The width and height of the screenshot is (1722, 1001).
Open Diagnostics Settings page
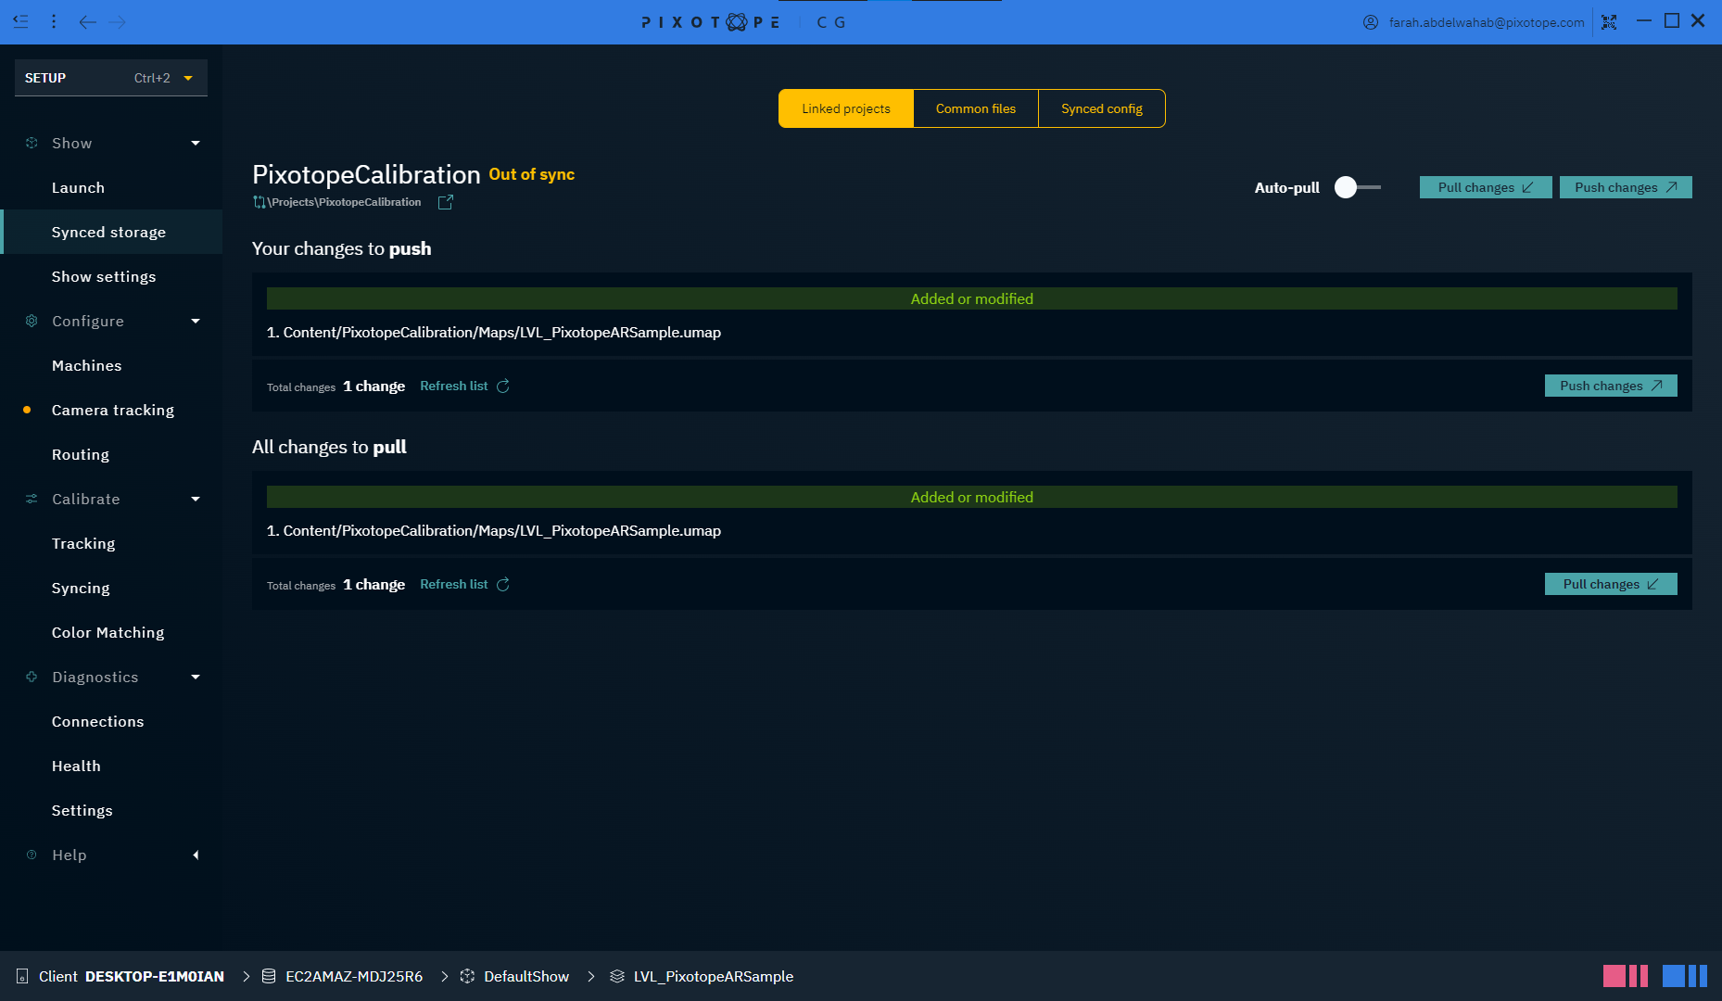[111, 810]
